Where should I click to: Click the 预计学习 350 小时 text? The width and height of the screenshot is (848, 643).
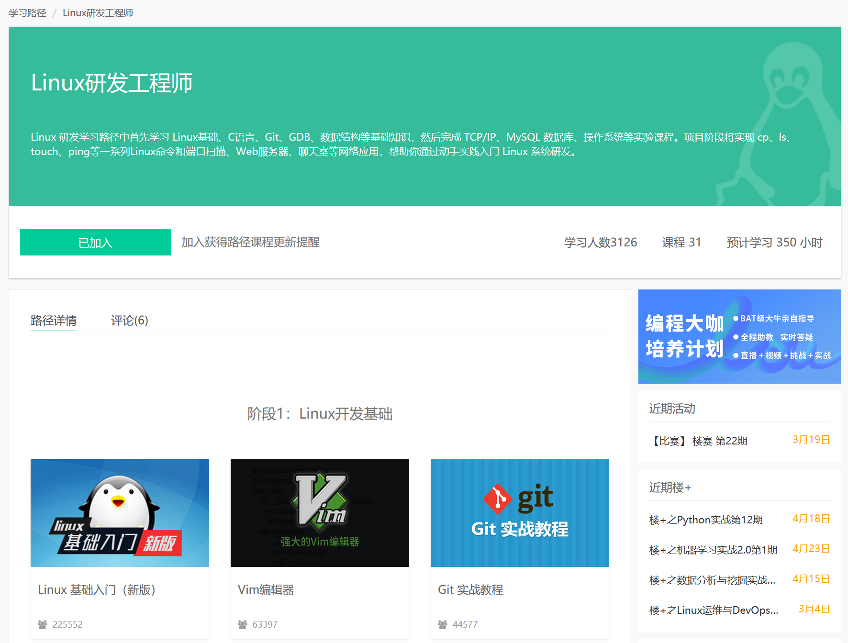point(775,242)
